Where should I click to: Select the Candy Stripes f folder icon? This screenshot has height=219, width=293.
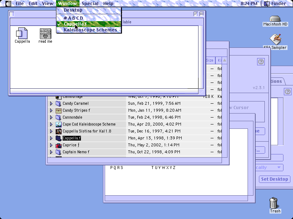(x=59, y=111)
